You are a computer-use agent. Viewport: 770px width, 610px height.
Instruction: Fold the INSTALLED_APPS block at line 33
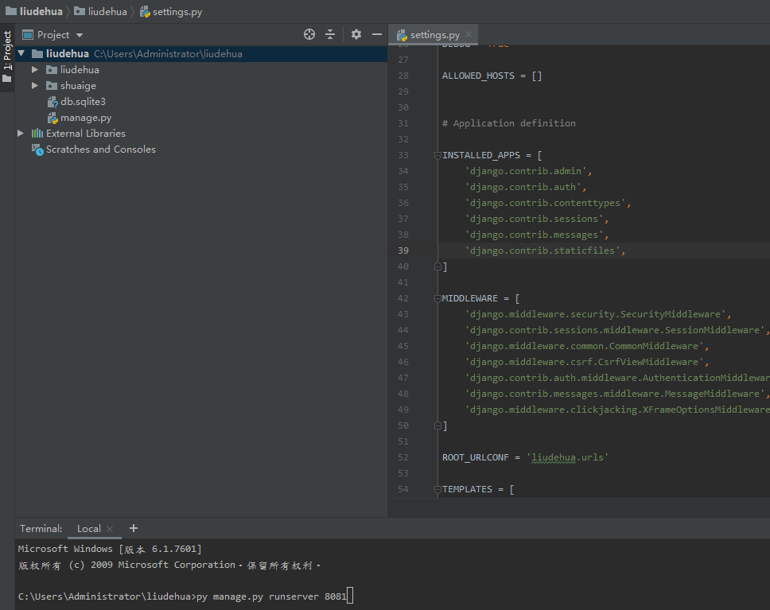click(x=437, y=155)
